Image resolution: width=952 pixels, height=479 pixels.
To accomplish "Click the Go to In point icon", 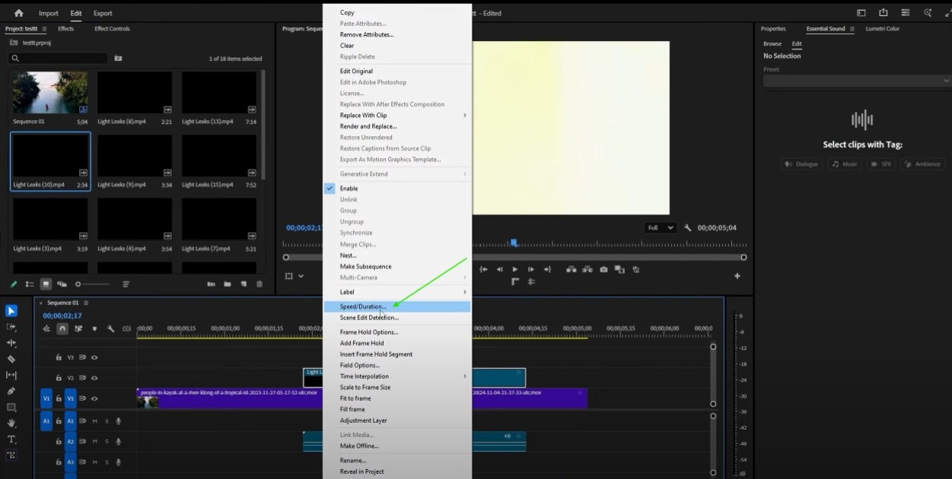I will (x=483, y=269).
